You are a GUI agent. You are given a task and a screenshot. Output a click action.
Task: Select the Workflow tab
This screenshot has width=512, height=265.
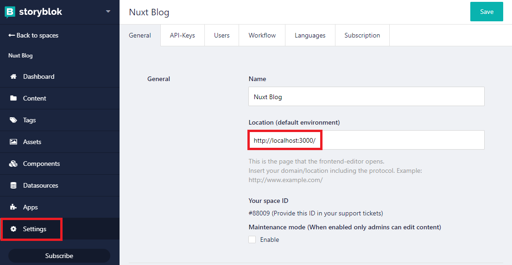tap(262, 35)
